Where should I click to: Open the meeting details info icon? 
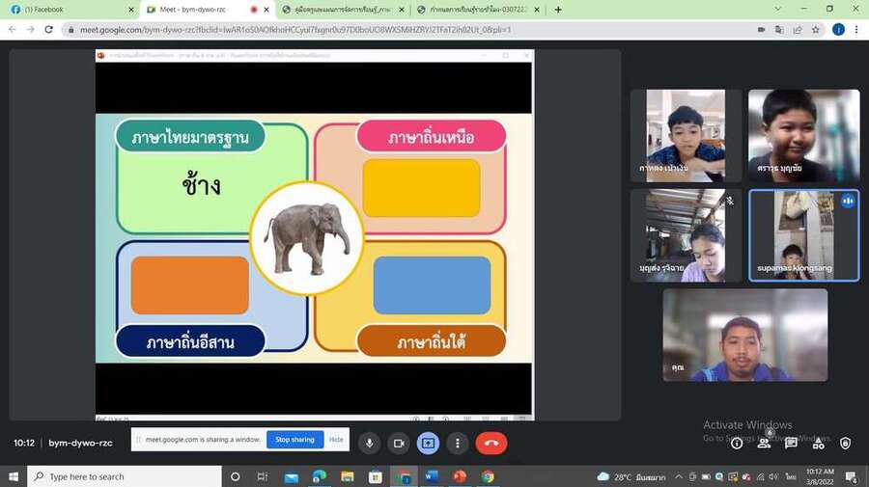point(737,443)
